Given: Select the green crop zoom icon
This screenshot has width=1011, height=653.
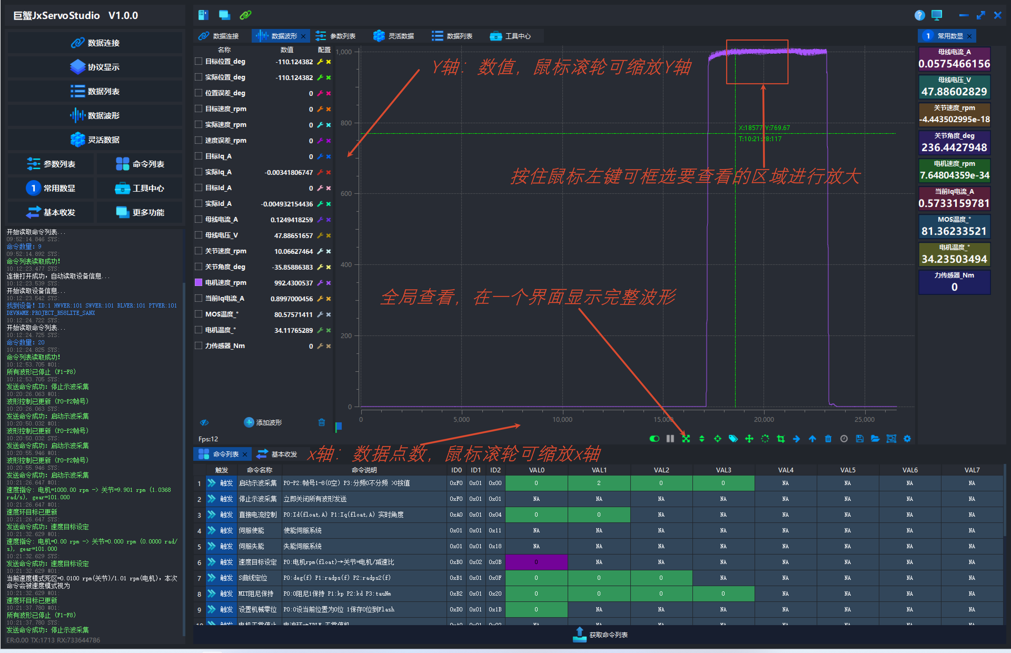Looking at the screenshot, I should tap(780, 438).
